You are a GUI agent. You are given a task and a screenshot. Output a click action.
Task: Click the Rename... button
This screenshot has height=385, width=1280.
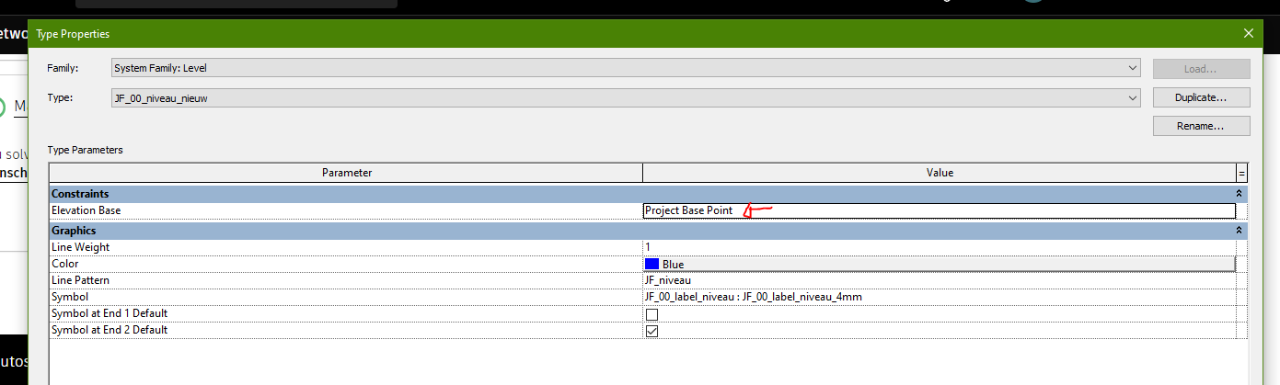pyautogui.click(x=1201, y=126)
